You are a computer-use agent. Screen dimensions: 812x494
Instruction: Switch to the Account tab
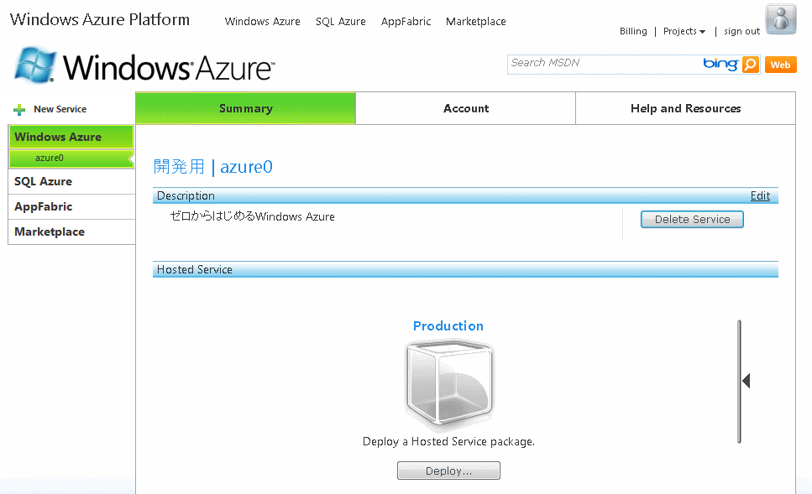coord(465,108)
